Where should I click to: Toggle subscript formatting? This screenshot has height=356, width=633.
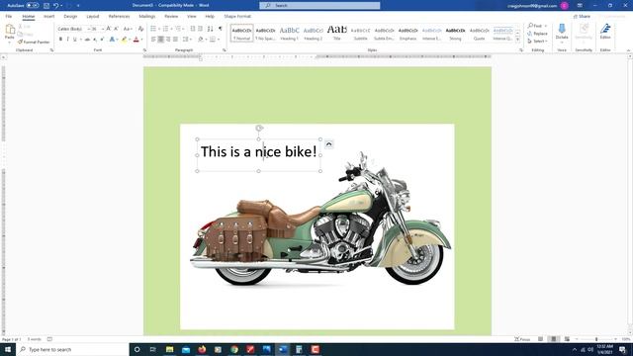(x=95, y=40)
